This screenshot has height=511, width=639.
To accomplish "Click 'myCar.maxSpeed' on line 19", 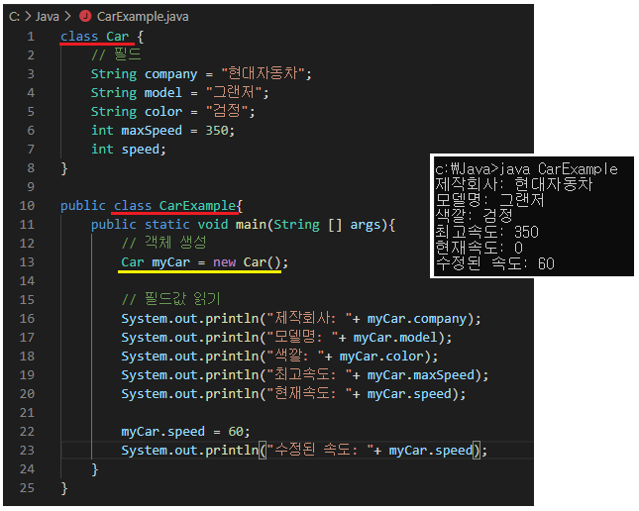I will click(421, 375).
